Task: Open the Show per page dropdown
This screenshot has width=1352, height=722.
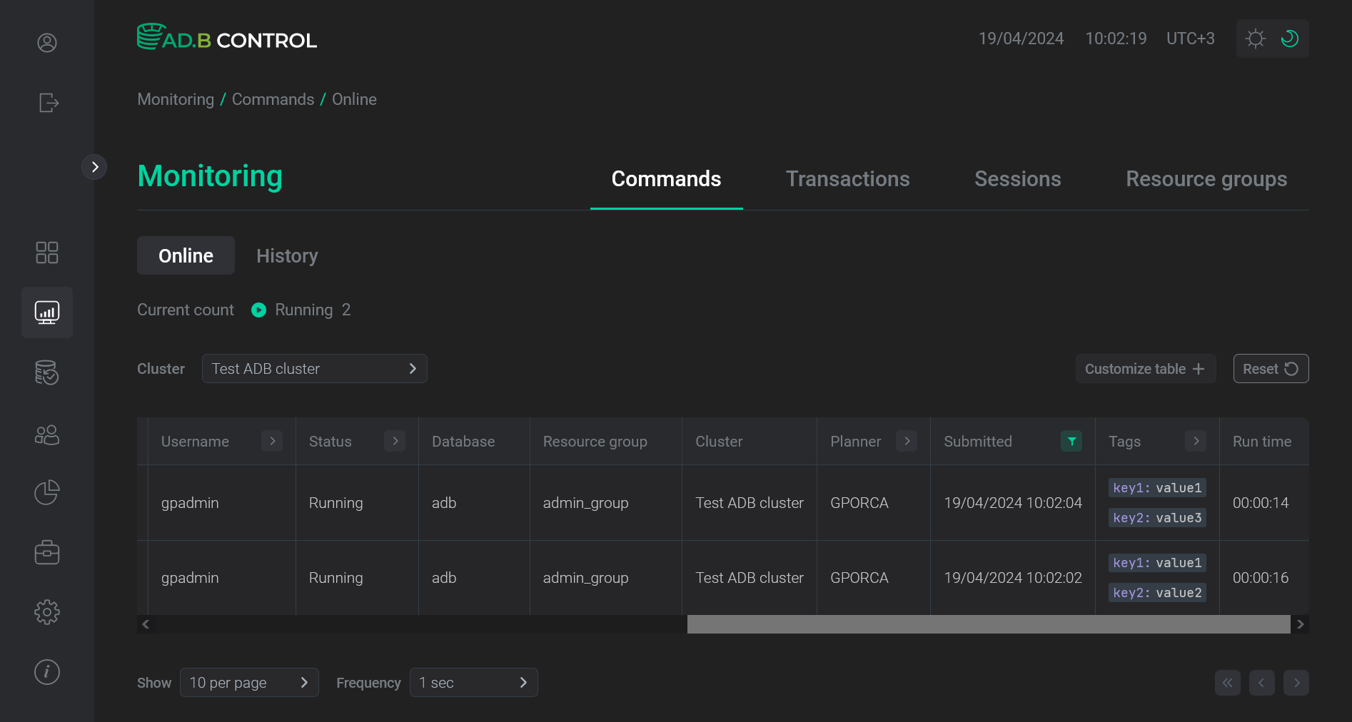Action: (x=249, y=683)
